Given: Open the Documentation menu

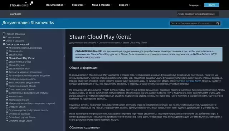Looking at the screenshot, I should (56, 5).
